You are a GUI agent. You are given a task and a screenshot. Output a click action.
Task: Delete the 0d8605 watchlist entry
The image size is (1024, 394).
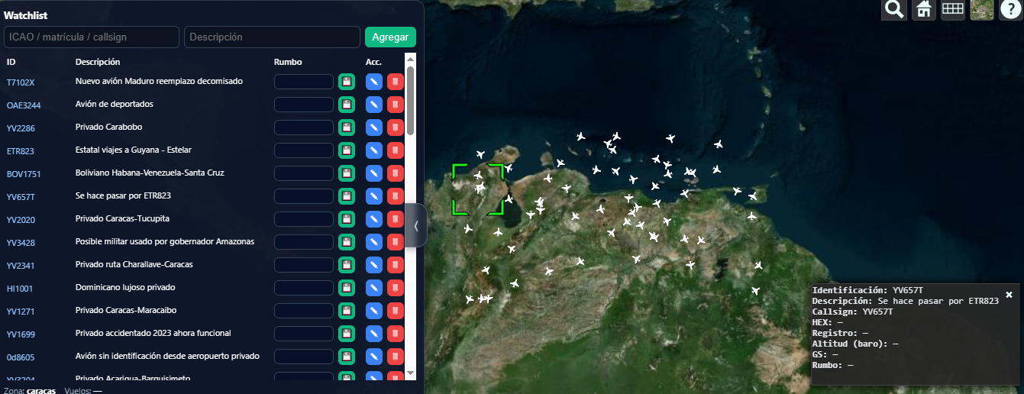(396, 357)
